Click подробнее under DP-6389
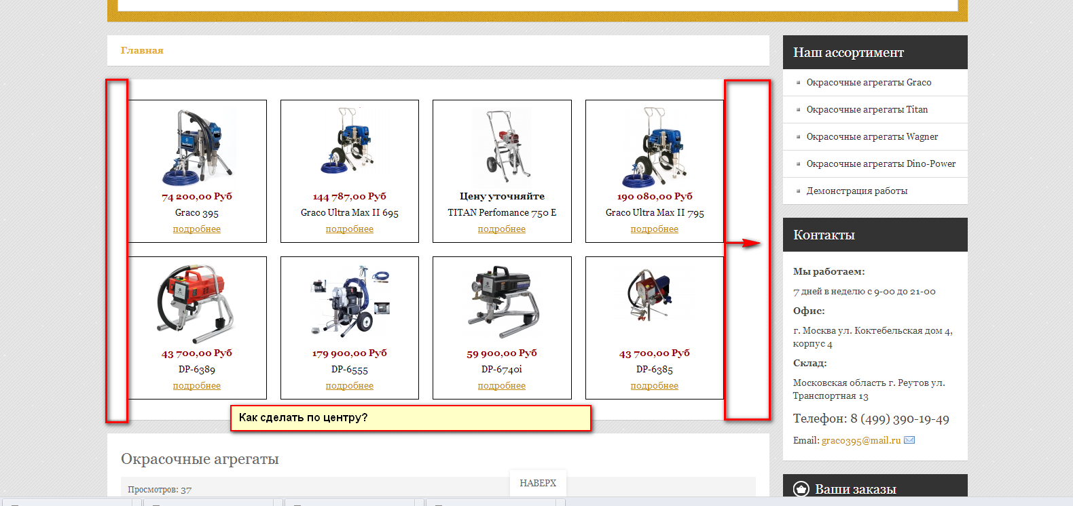The height and width of the screenshot is (506, 1073). 197,386
